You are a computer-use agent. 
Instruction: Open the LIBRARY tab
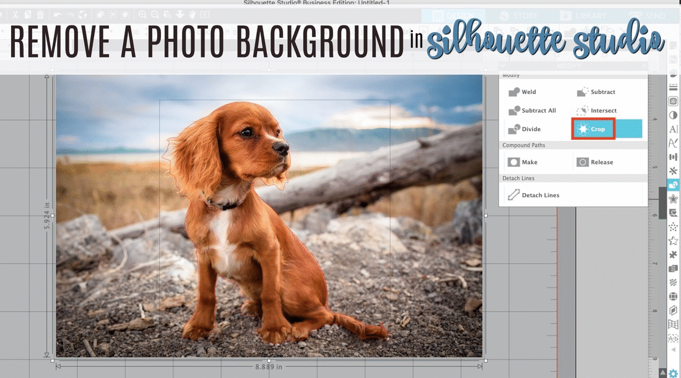(583, 16)
